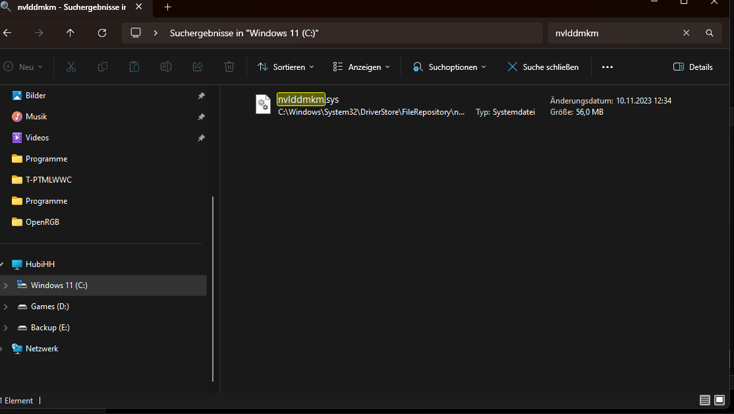
Task: Click the Copy icon in toolbar
Action: pos(103,67)
